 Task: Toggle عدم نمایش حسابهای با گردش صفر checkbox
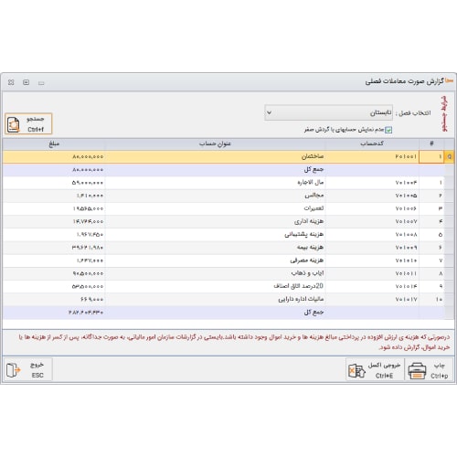tap(388, 130)
